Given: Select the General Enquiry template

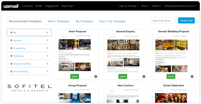Looking at the screenshot, I should point(123,76).
